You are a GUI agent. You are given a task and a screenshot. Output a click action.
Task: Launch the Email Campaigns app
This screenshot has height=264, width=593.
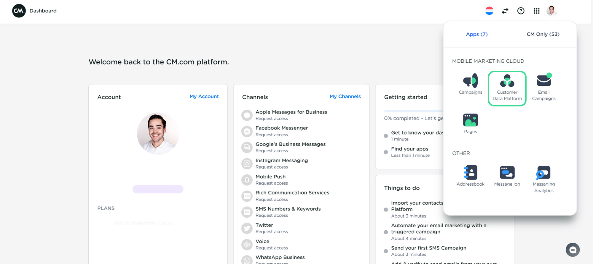(x=543, y=87)
